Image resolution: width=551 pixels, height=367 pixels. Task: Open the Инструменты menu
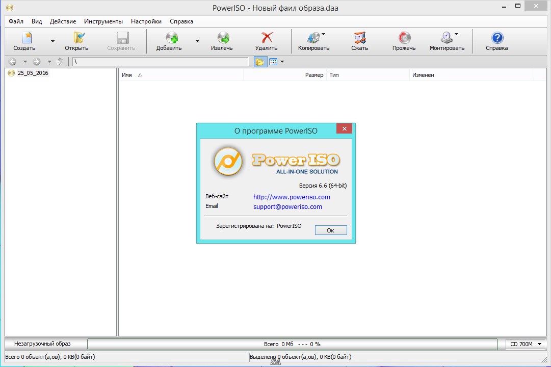(103, 21)
